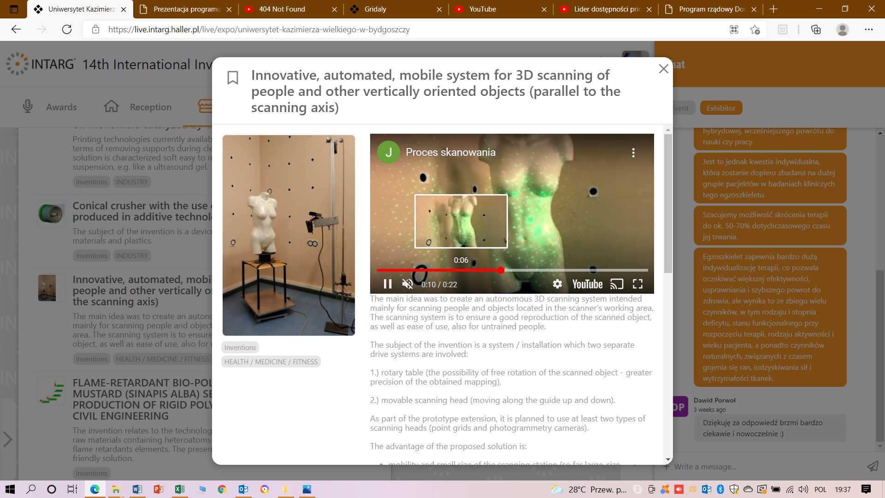Open Conical crusher invention thumbnail

click(50, 213)
